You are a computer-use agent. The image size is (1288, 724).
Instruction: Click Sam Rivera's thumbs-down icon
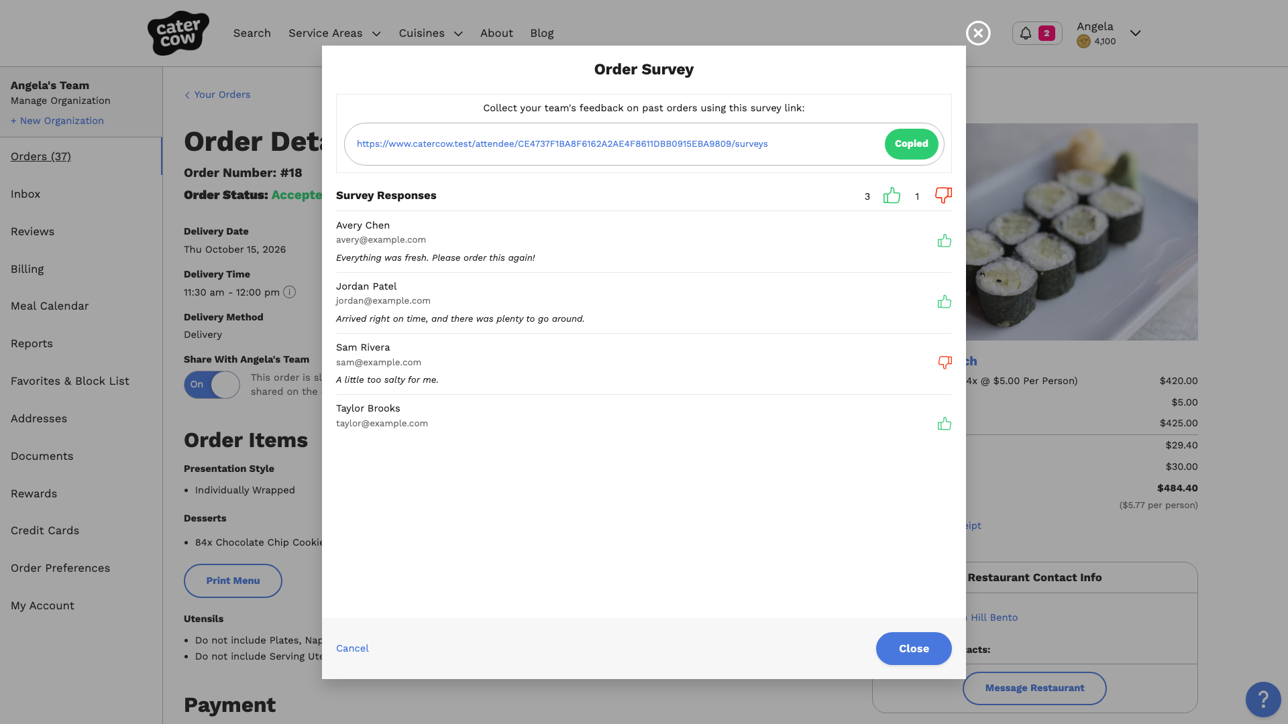[x=945, y=363]
